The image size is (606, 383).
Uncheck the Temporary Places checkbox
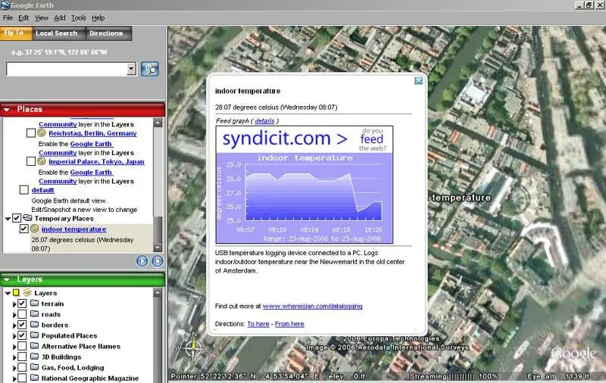17,218
